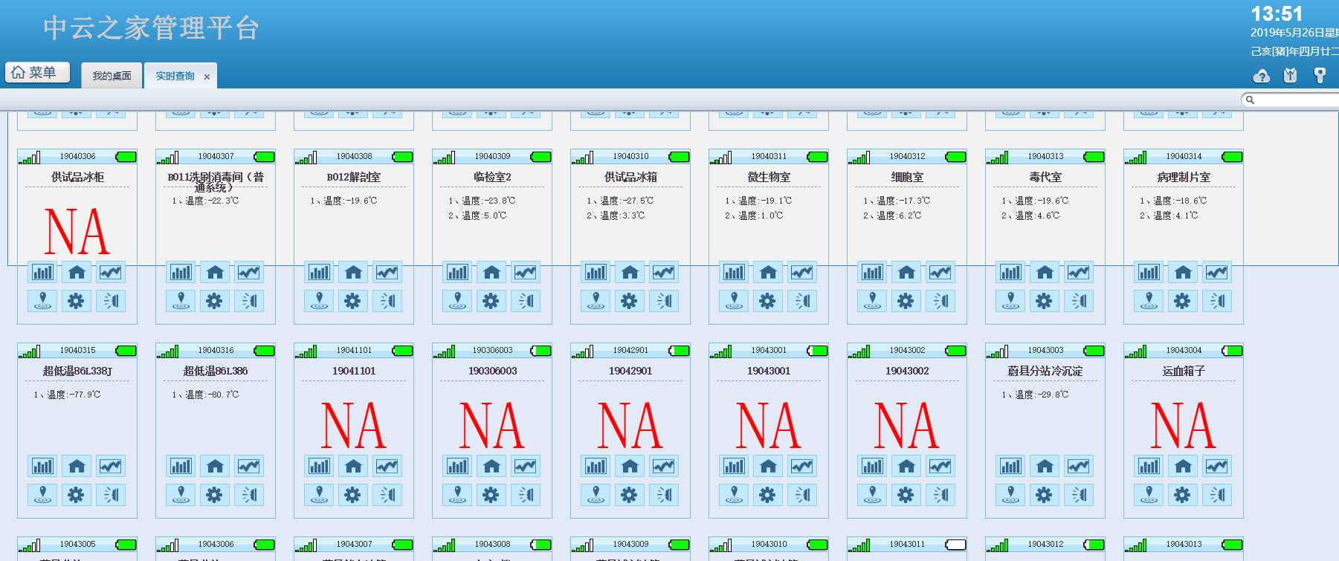The image size is (1339, 561).
Task: Click home icon on 蔚县分站冷沉淀 card
Action: (1045, 467)
